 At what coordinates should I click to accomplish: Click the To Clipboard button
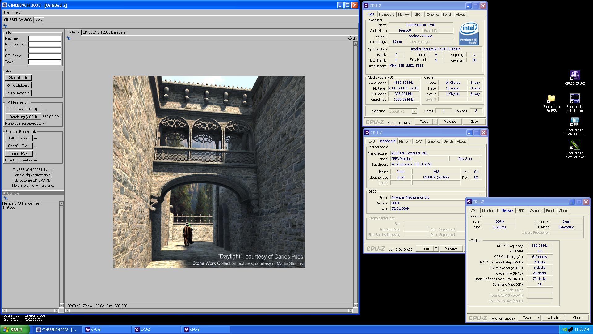point(18,85)
